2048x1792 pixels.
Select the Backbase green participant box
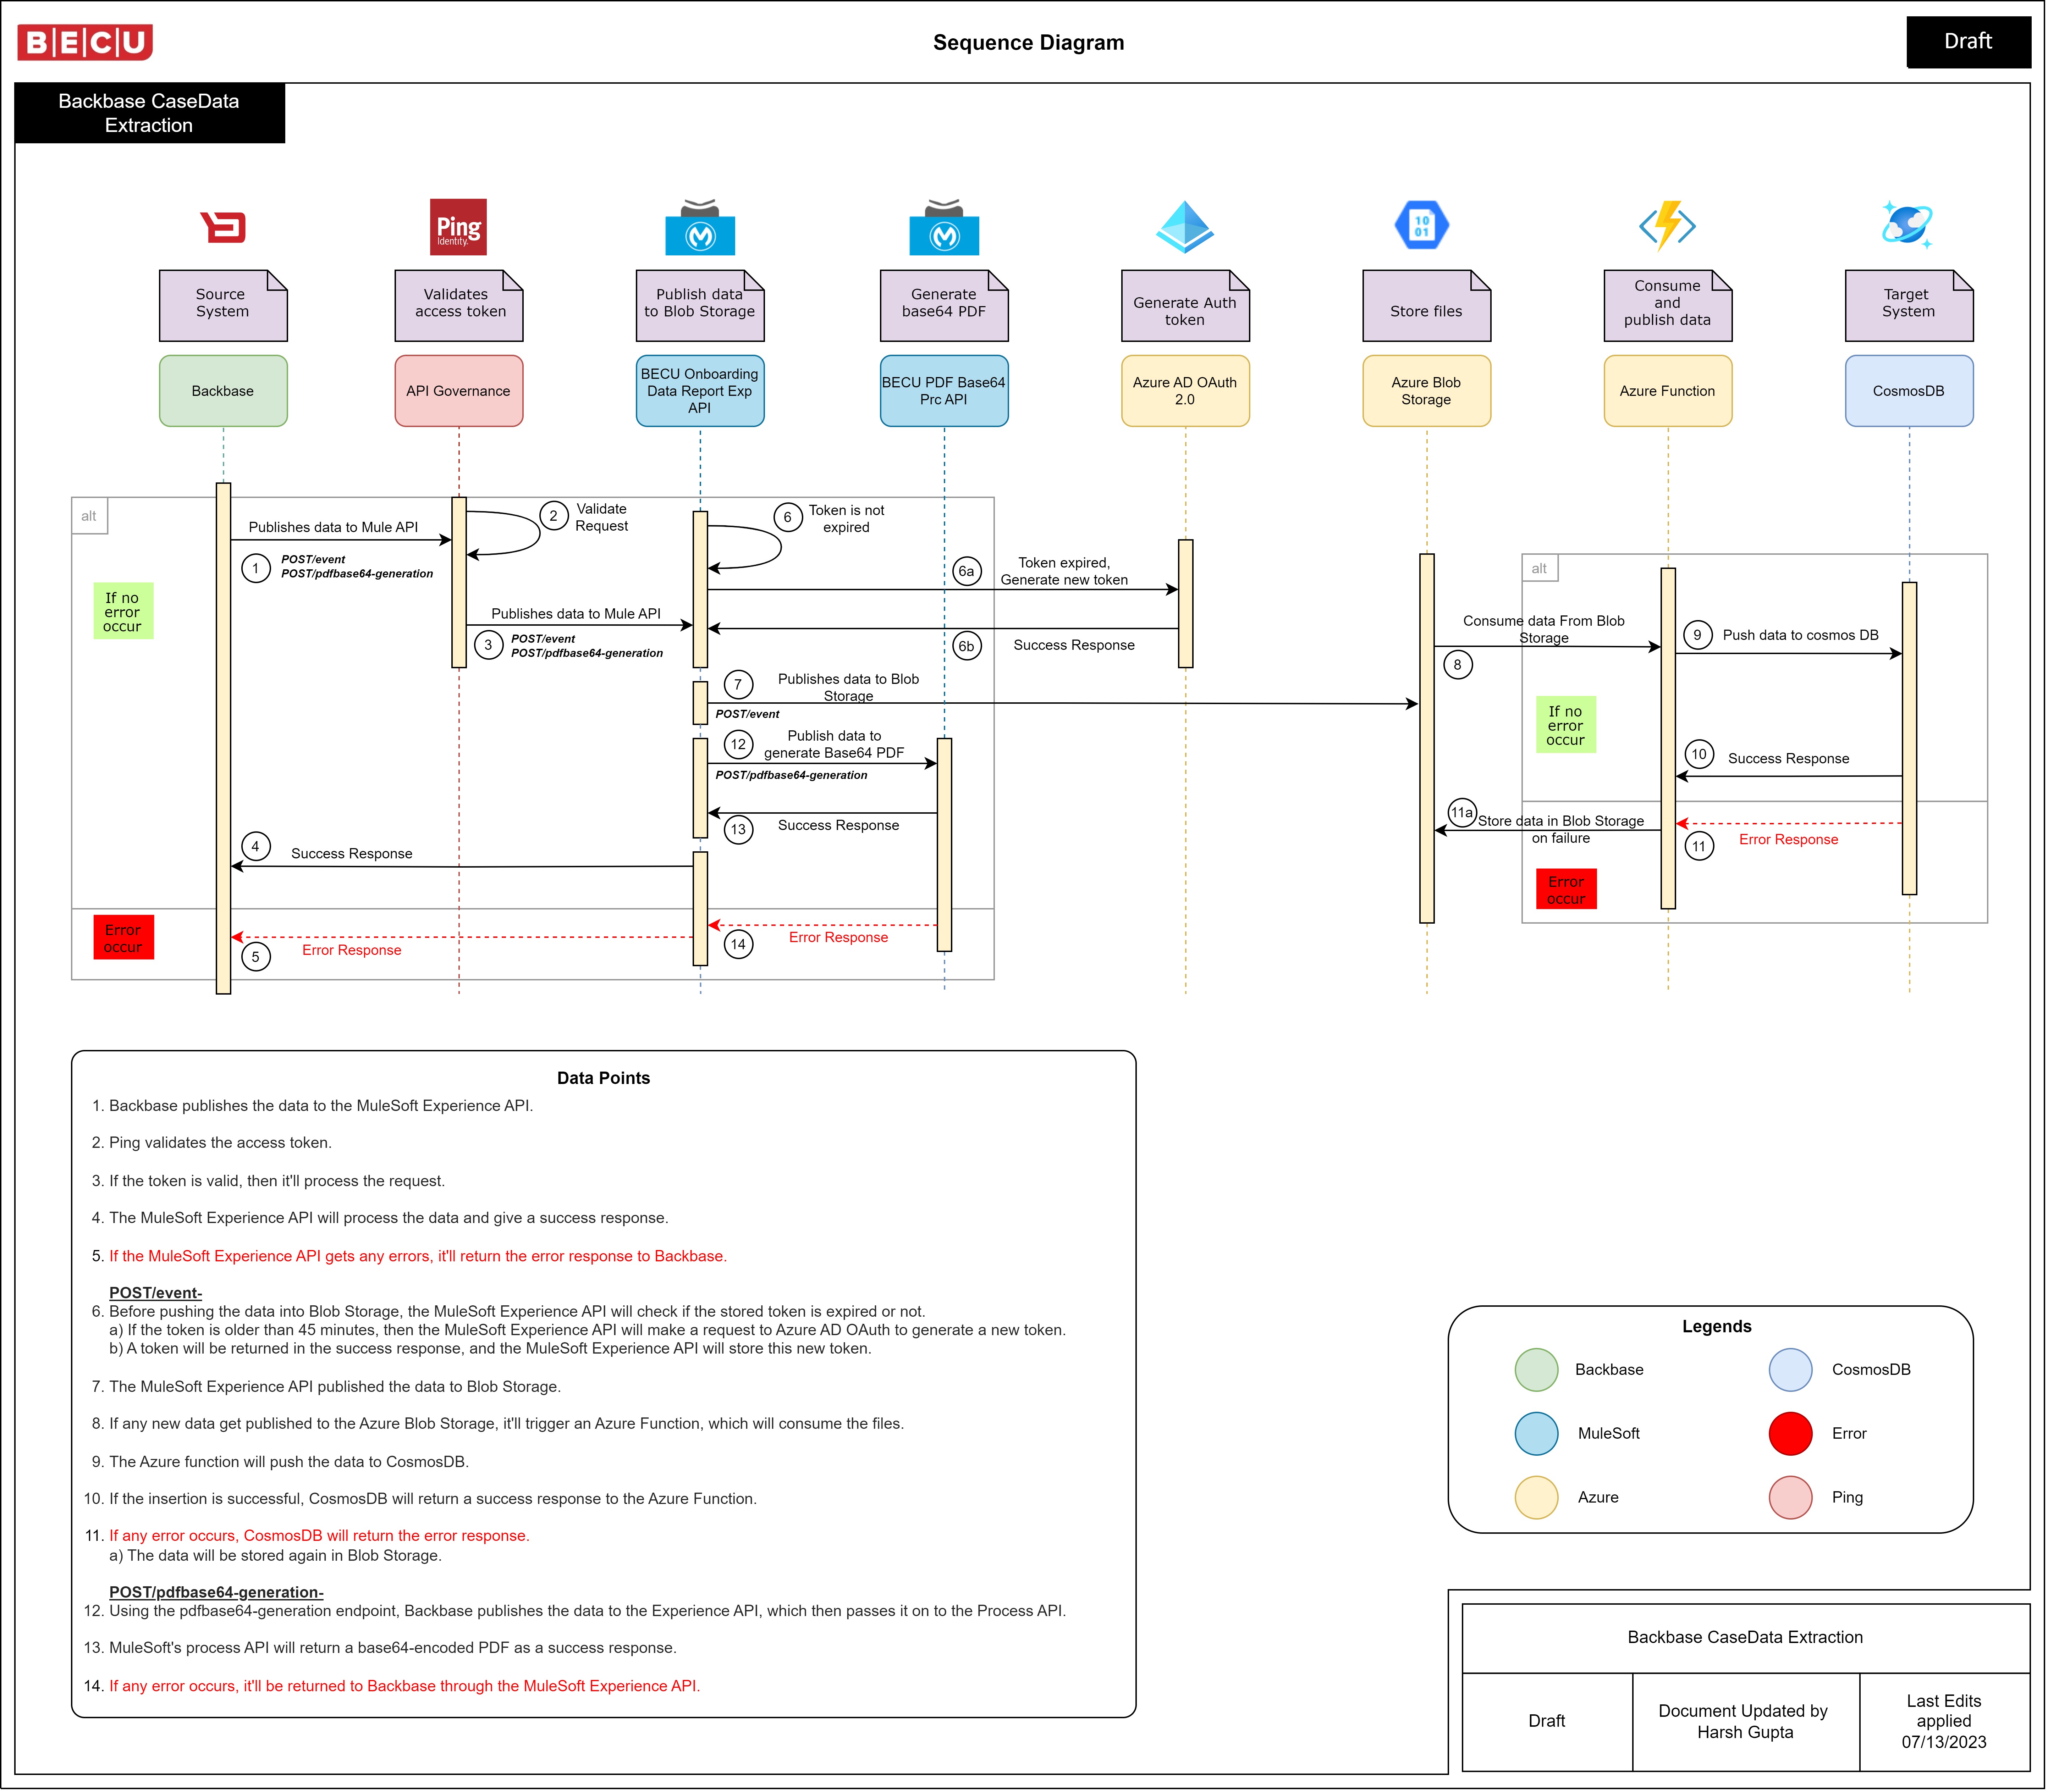223,391
